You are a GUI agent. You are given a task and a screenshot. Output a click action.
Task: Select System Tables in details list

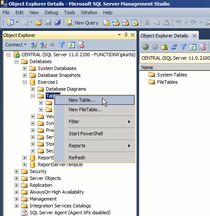tap(168, 75)
